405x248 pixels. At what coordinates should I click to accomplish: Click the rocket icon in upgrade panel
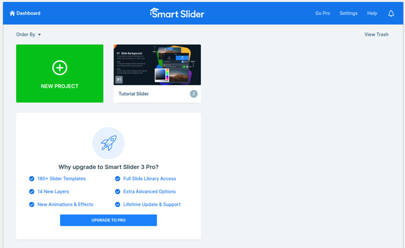pos(108,143)
